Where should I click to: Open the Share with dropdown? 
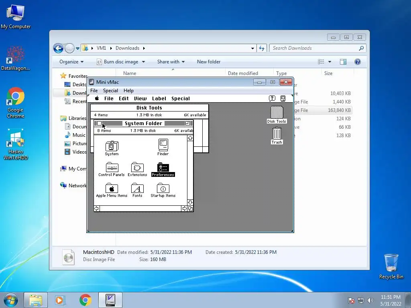click(x=171, y=62)
